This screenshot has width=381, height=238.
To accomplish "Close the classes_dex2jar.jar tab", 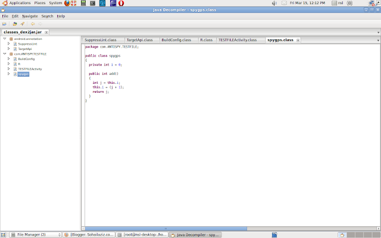I will (46, 32).
